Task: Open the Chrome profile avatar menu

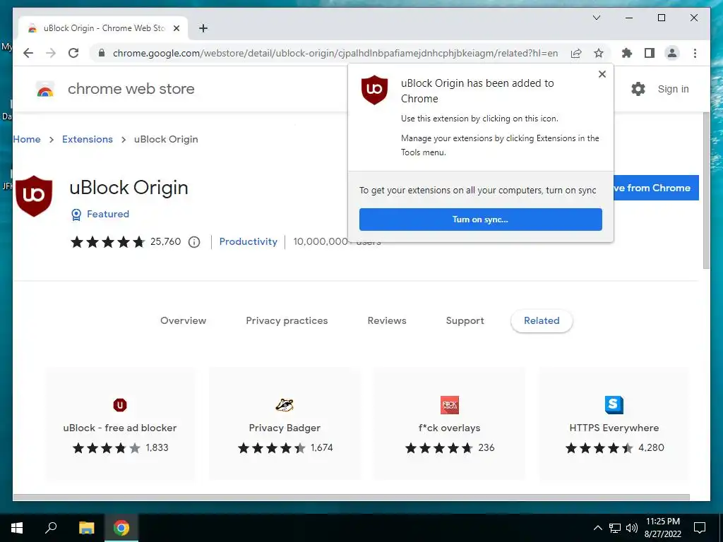Action: coord(672,53)
